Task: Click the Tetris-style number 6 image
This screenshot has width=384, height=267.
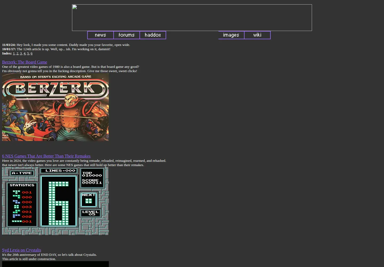Action: [55, 201]
